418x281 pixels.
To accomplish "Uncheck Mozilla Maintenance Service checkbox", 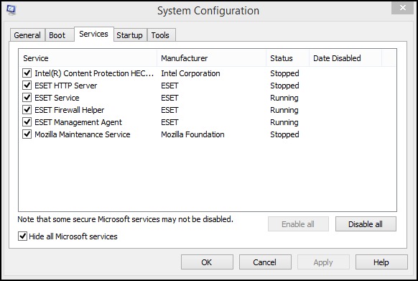I will (27, 134).
